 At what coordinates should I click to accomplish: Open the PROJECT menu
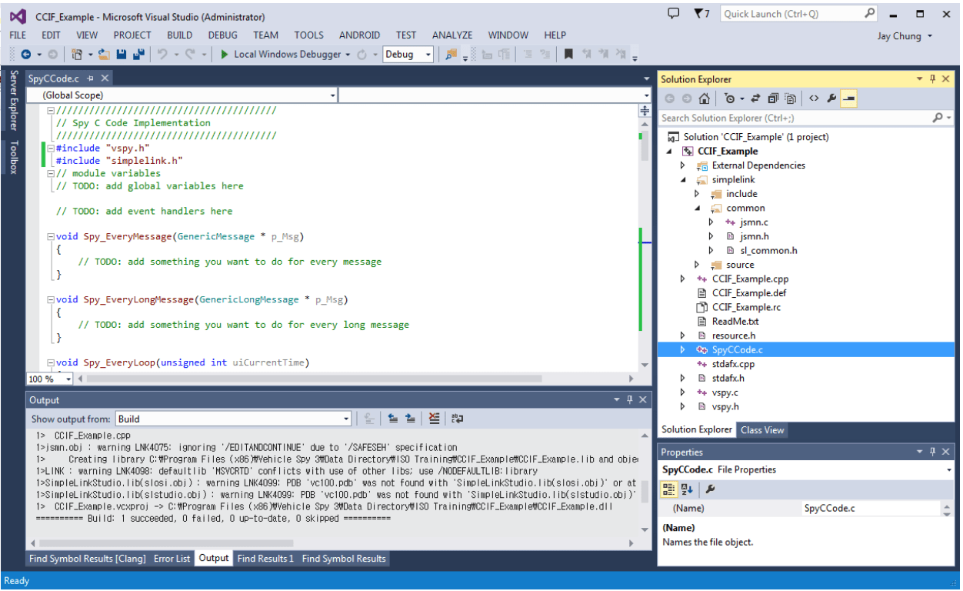click(x=132, y=35)
